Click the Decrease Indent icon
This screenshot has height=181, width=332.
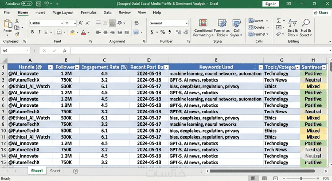click(x=120, y=32)
